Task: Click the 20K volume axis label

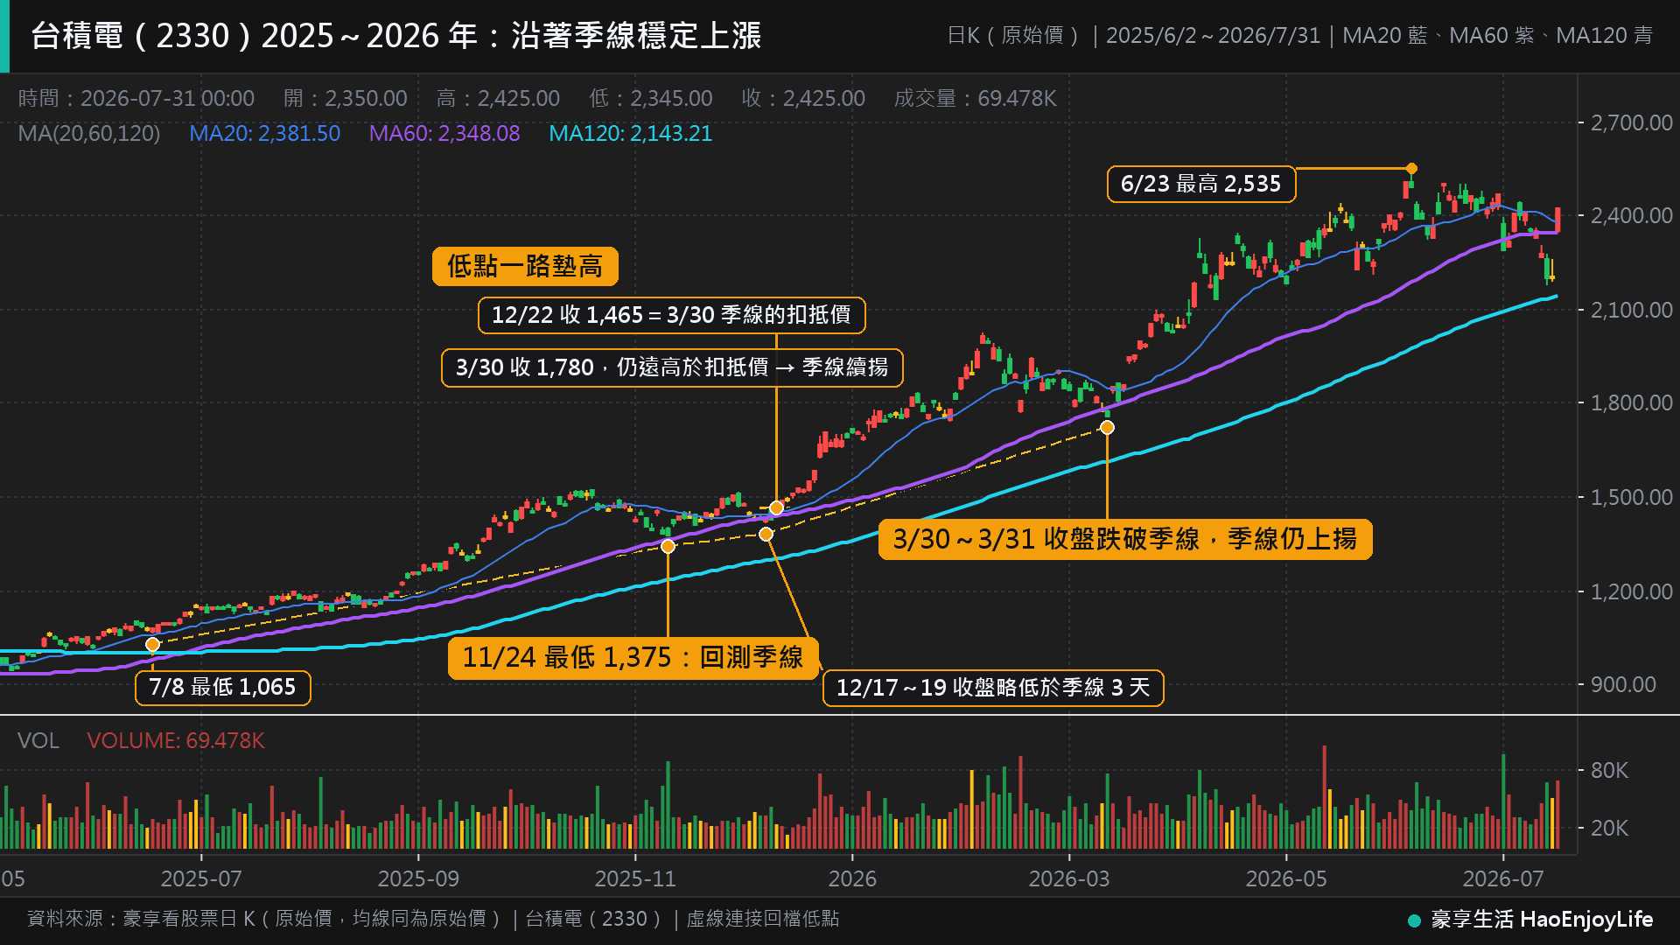Action: [x=1609, y=828]
